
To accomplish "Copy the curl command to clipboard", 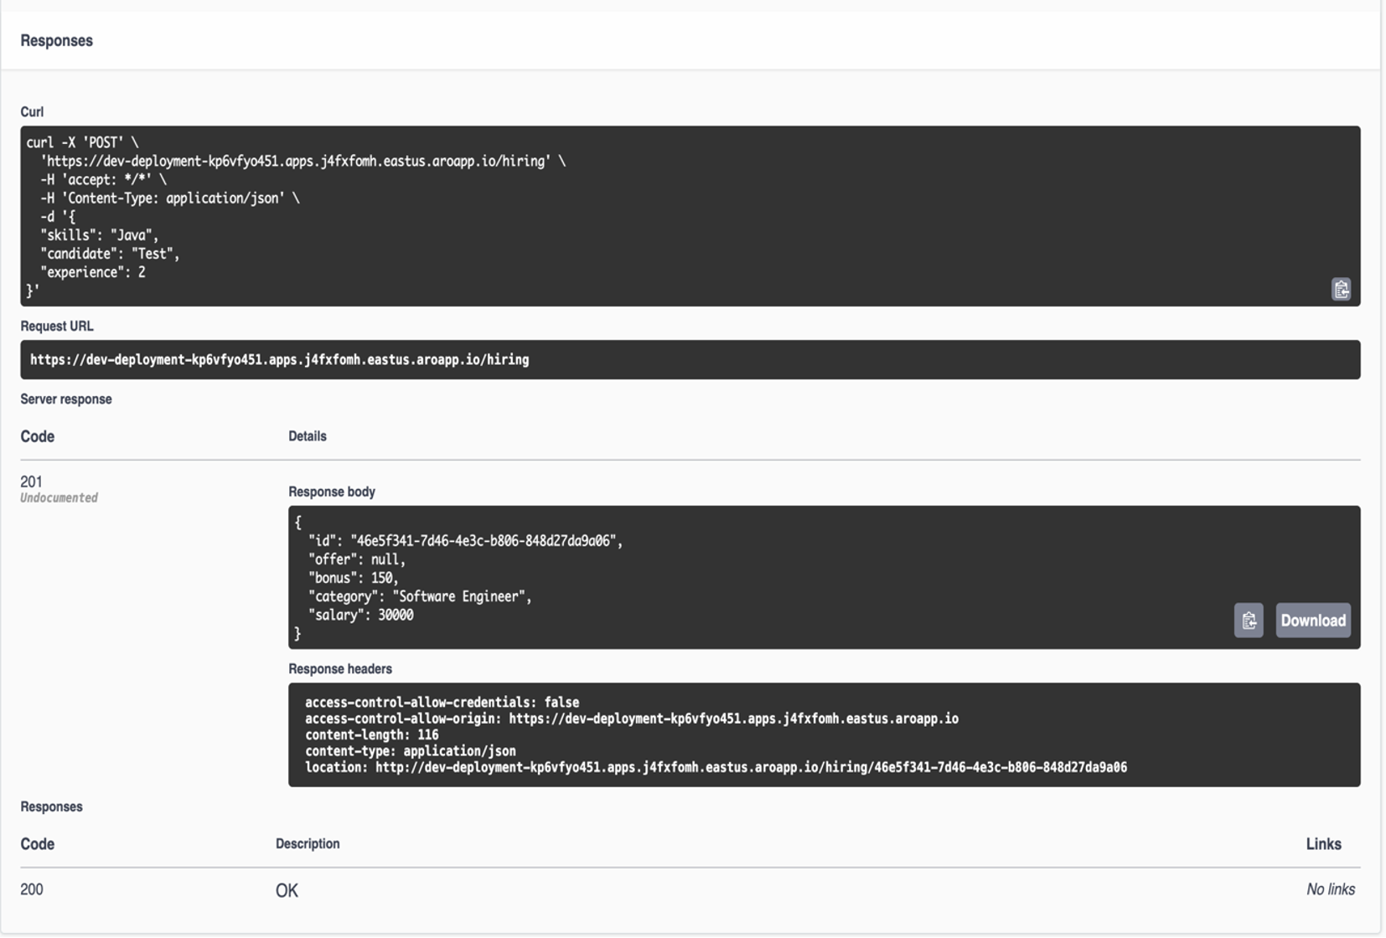I will [x=1341, y=289].
